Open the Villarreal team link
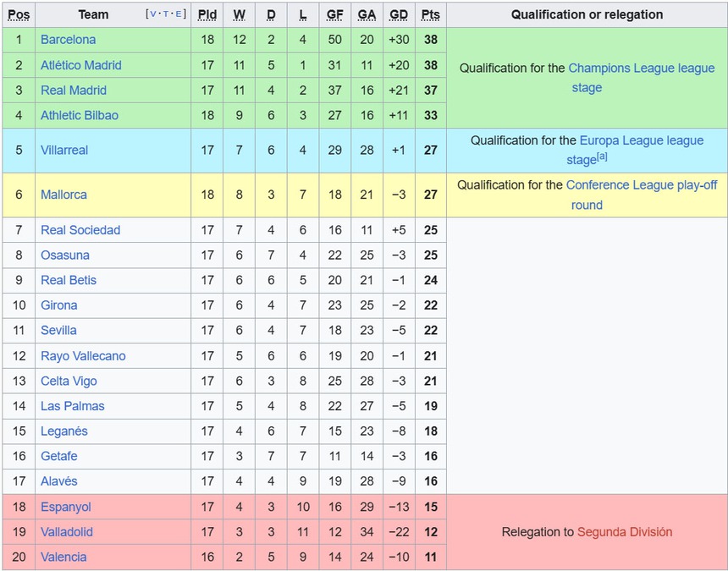Viewport: 728px width, 571px height. (x=64, y=151)
